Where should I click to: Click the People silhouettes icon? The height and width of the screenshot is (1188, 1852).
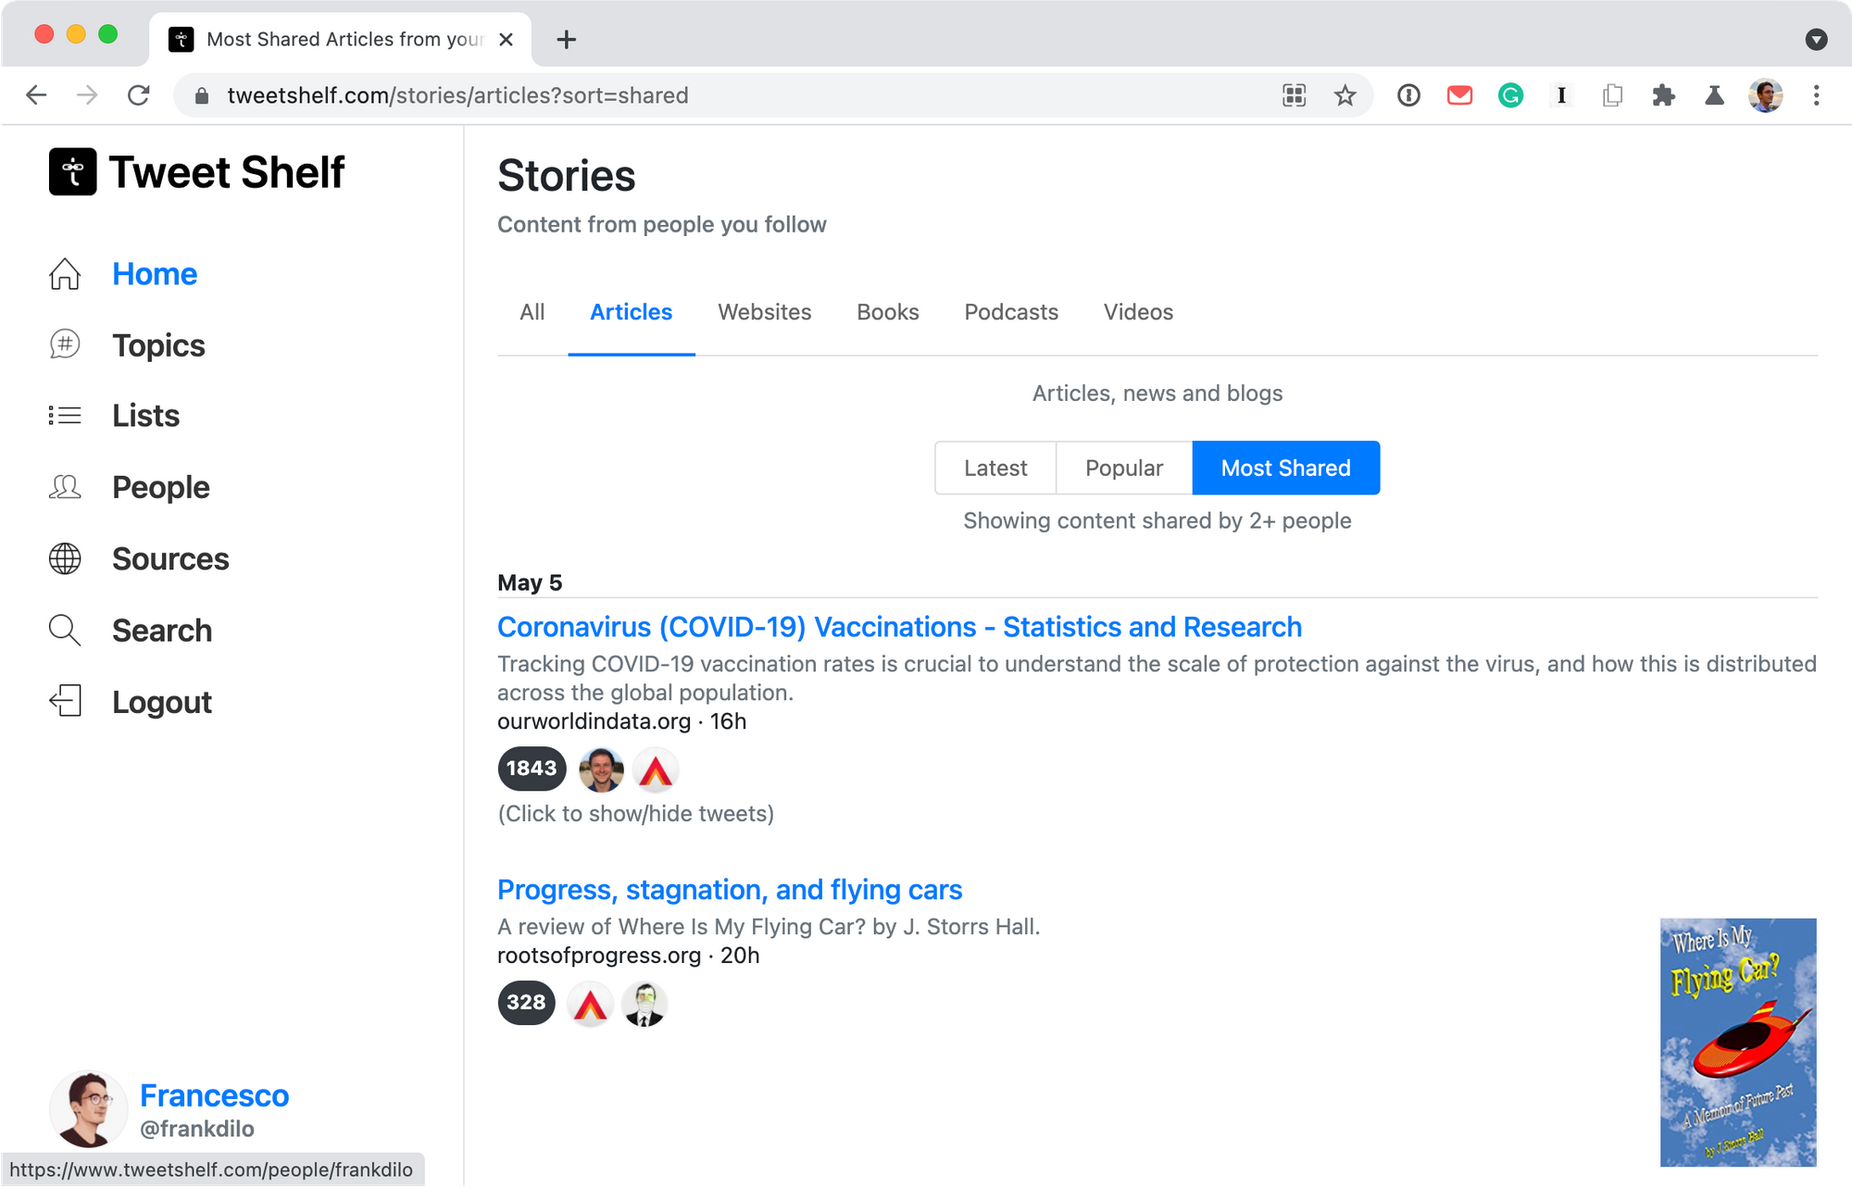tap(65, 487)
